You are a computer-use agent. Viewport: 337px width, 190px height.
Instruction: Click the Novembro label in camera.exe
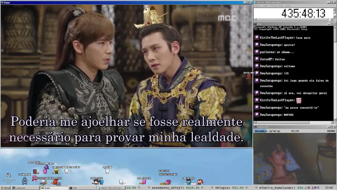[261, 131]
